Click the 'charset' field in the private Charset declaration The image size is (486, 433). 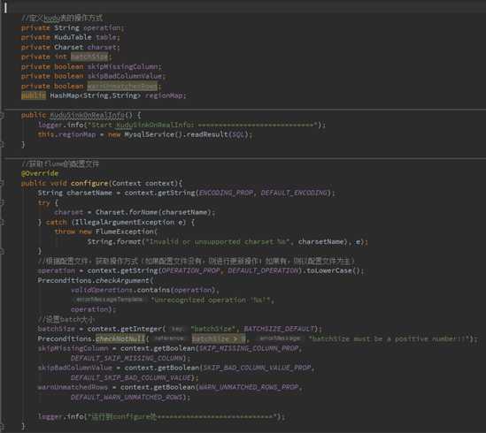[x=102, y=48]
